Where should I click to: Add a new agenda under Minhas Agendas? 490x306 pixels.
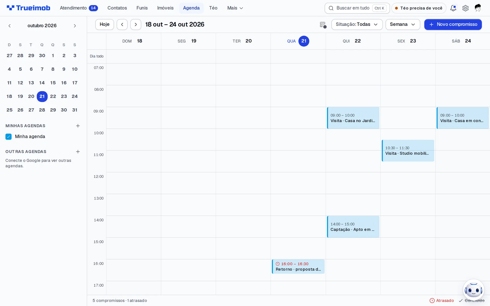[x=78, y=126]
